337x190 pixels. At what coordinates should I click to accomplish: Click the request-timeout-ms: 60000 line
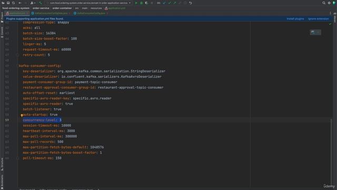pyautogui.click(x=47, y=49)
